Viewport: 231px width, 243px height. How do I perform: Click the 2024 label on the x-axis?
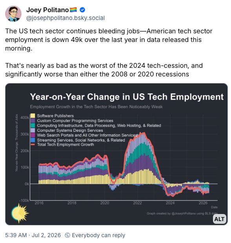click(170, 203)
